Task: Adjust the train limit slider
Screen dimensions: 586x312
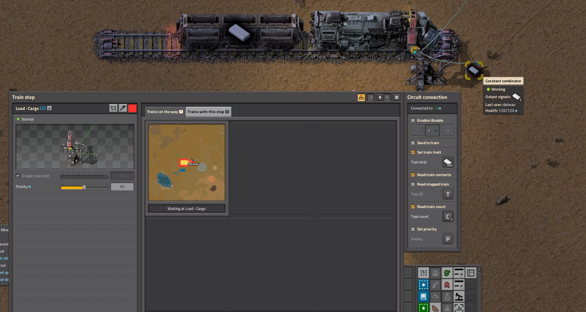Action: click(84, 176)
